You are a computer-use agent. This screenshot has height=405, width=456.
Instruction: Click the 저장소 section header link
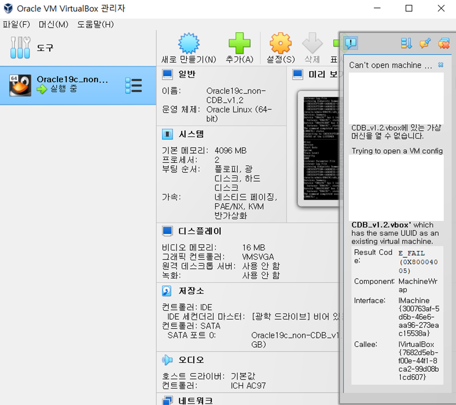191,291
